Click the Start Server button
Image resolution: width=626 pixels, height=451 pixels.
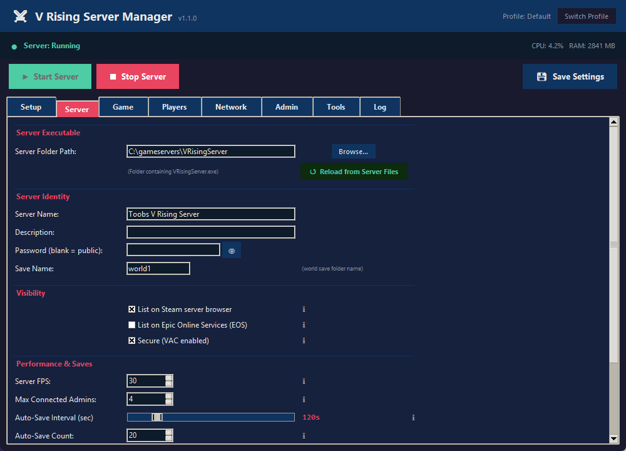tap(50, 76)
